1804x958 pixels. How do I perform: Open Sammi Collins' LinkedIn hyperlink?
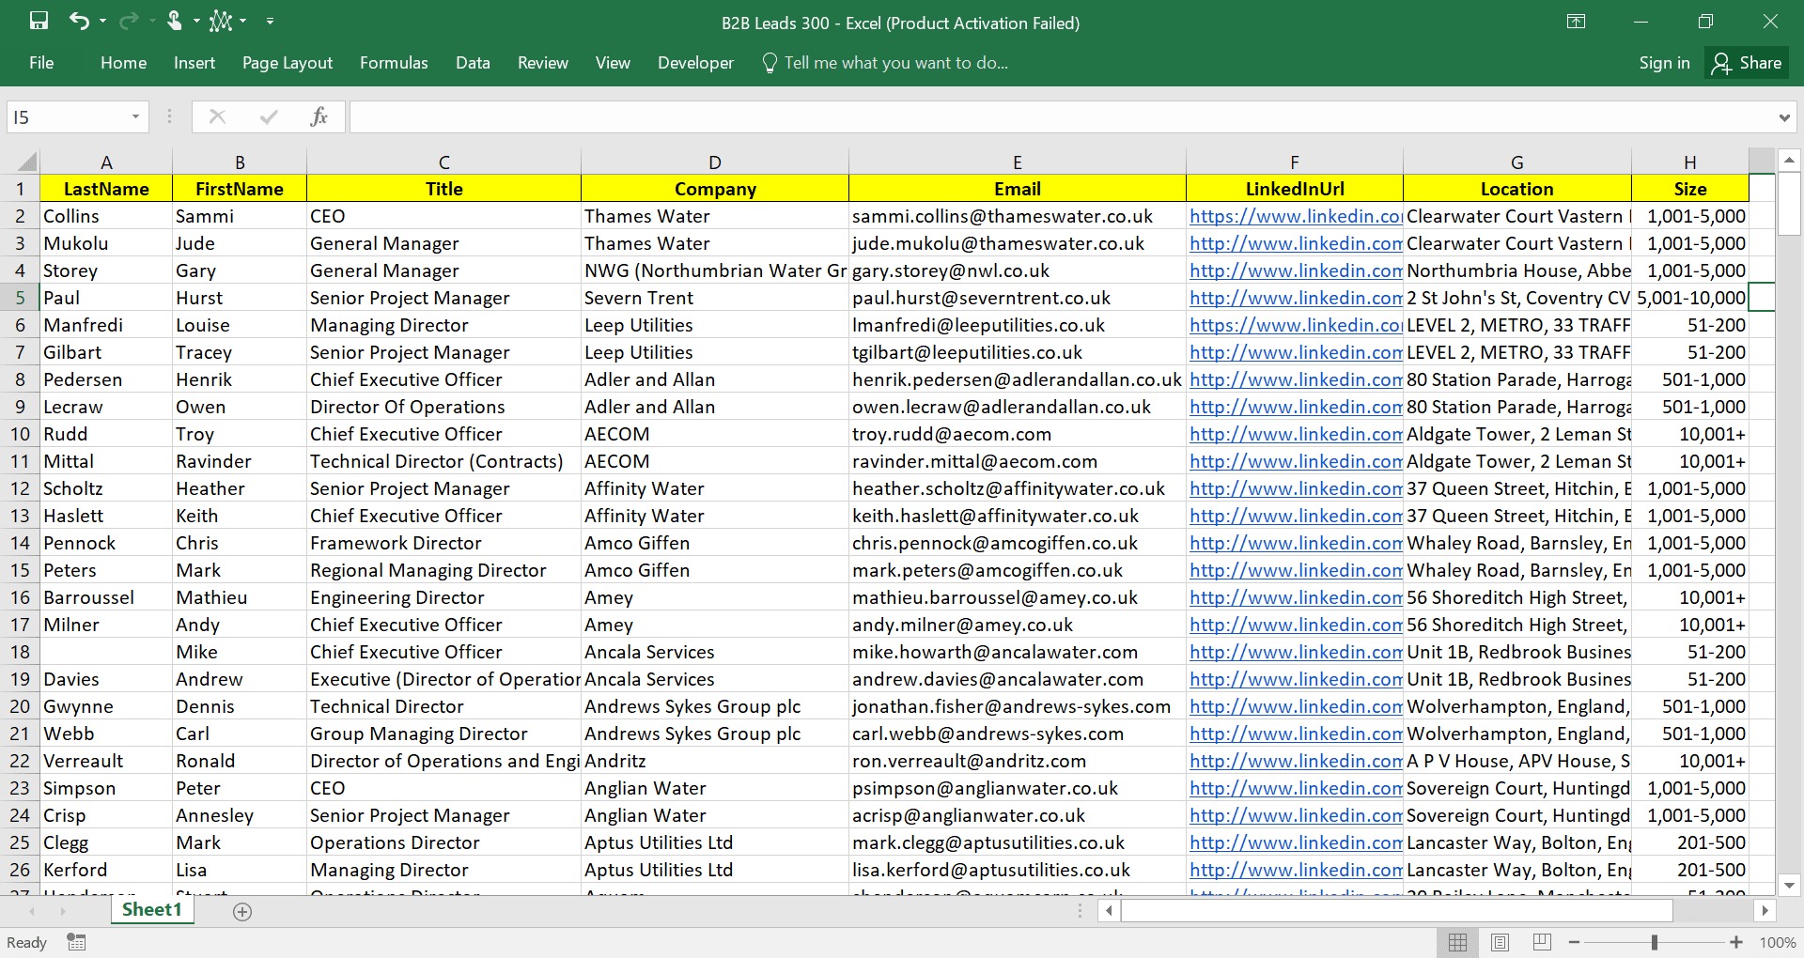(1294, 216)
